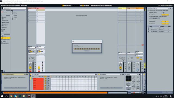Toggle track 2 activator button
The height and width of the screenshot is (98, 174).
(x=39, y=68)
